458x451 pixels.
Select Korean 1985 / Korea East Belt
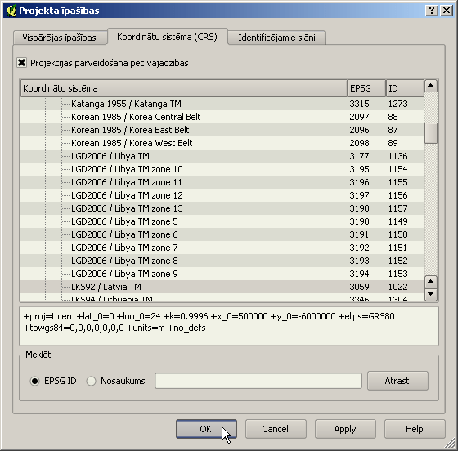coord(222,130)
